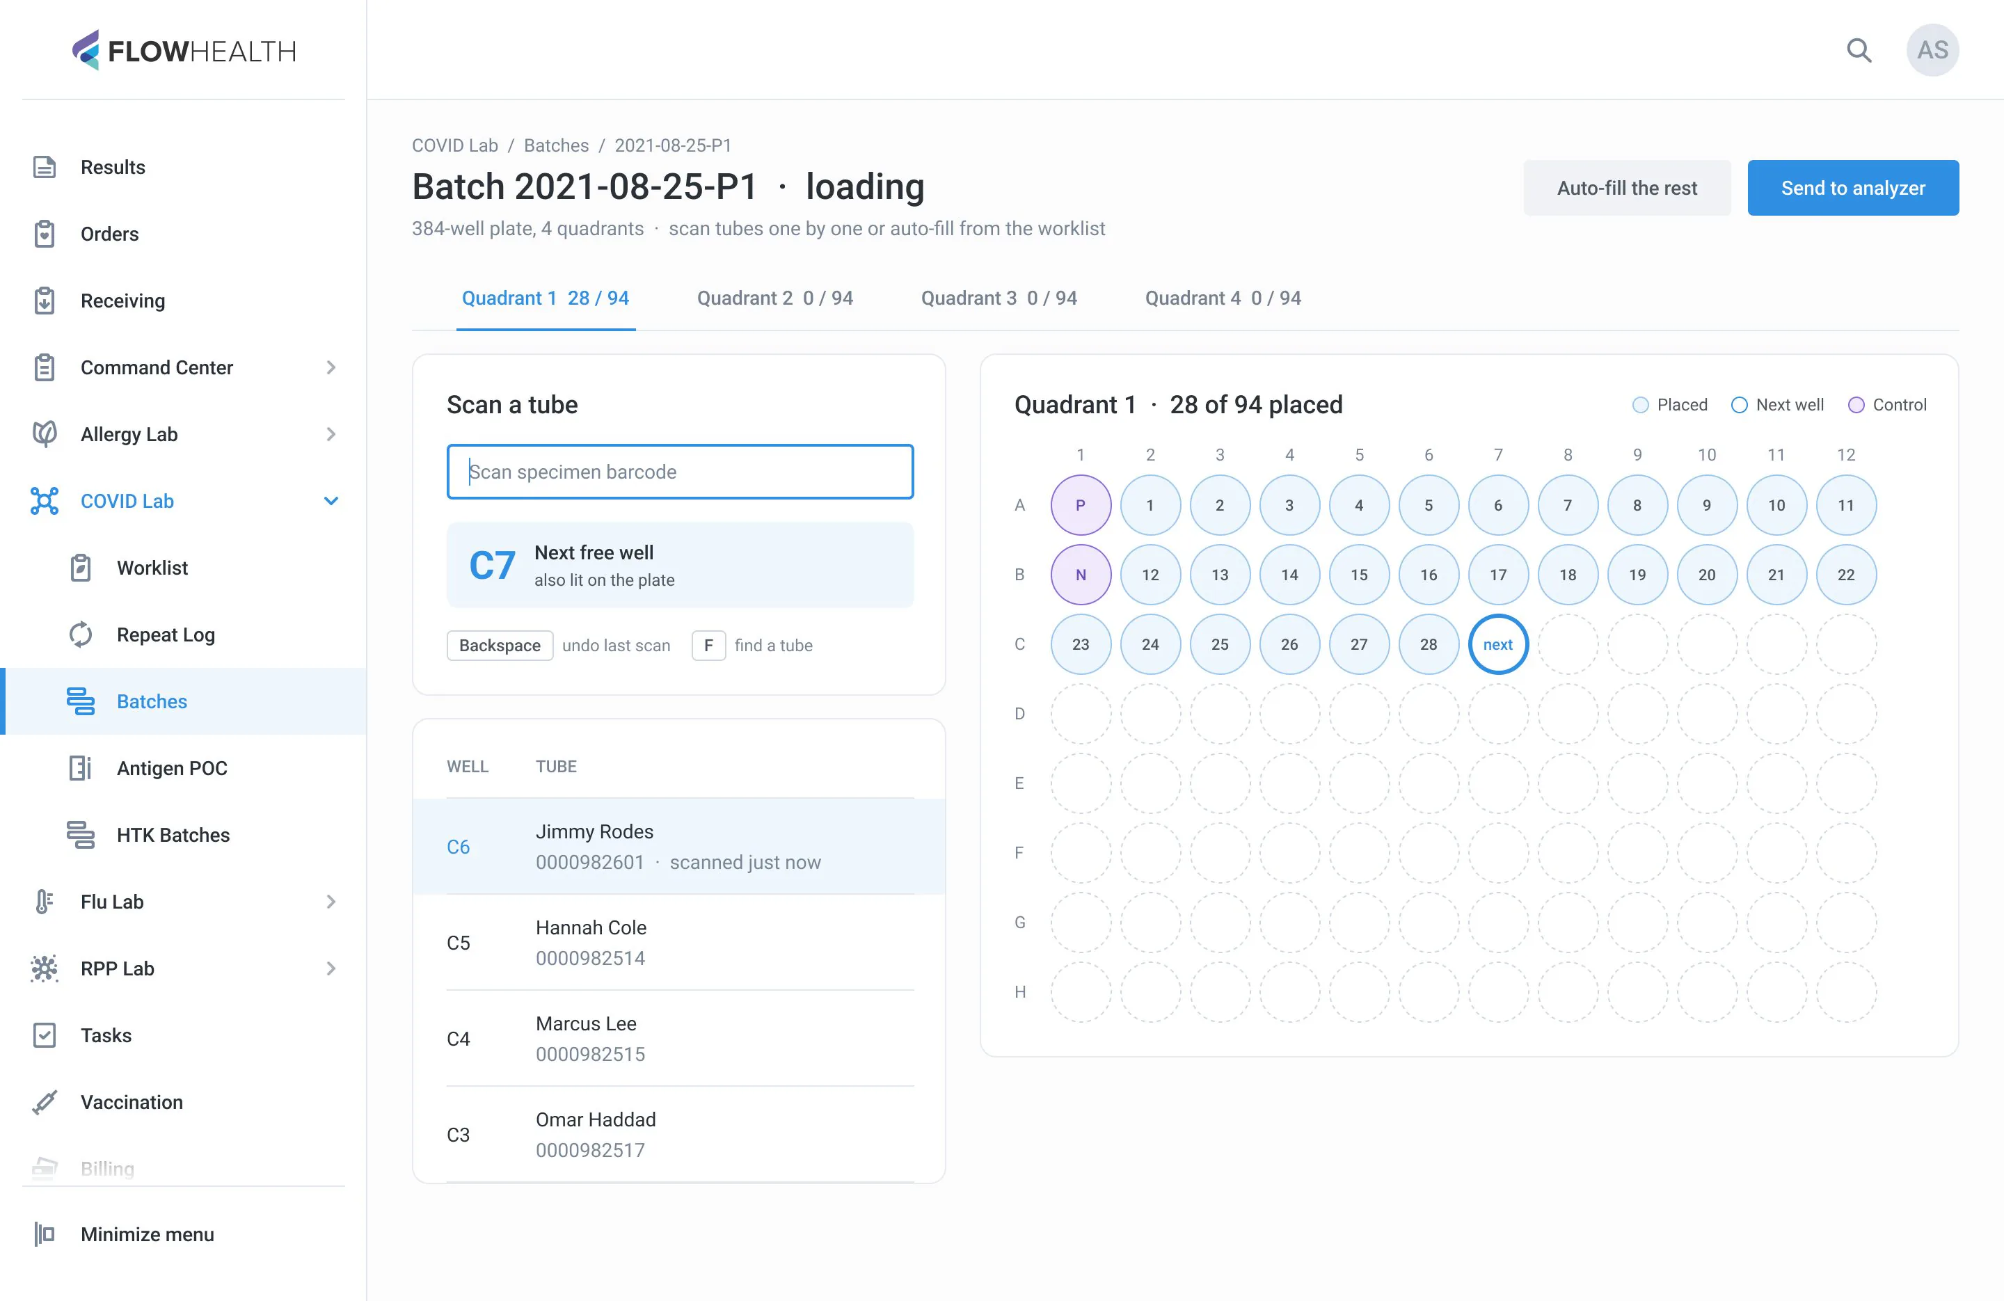Switch to the Quadrant 2 tab
Screen dimensions: 2004x1301
tap(774, 298)
